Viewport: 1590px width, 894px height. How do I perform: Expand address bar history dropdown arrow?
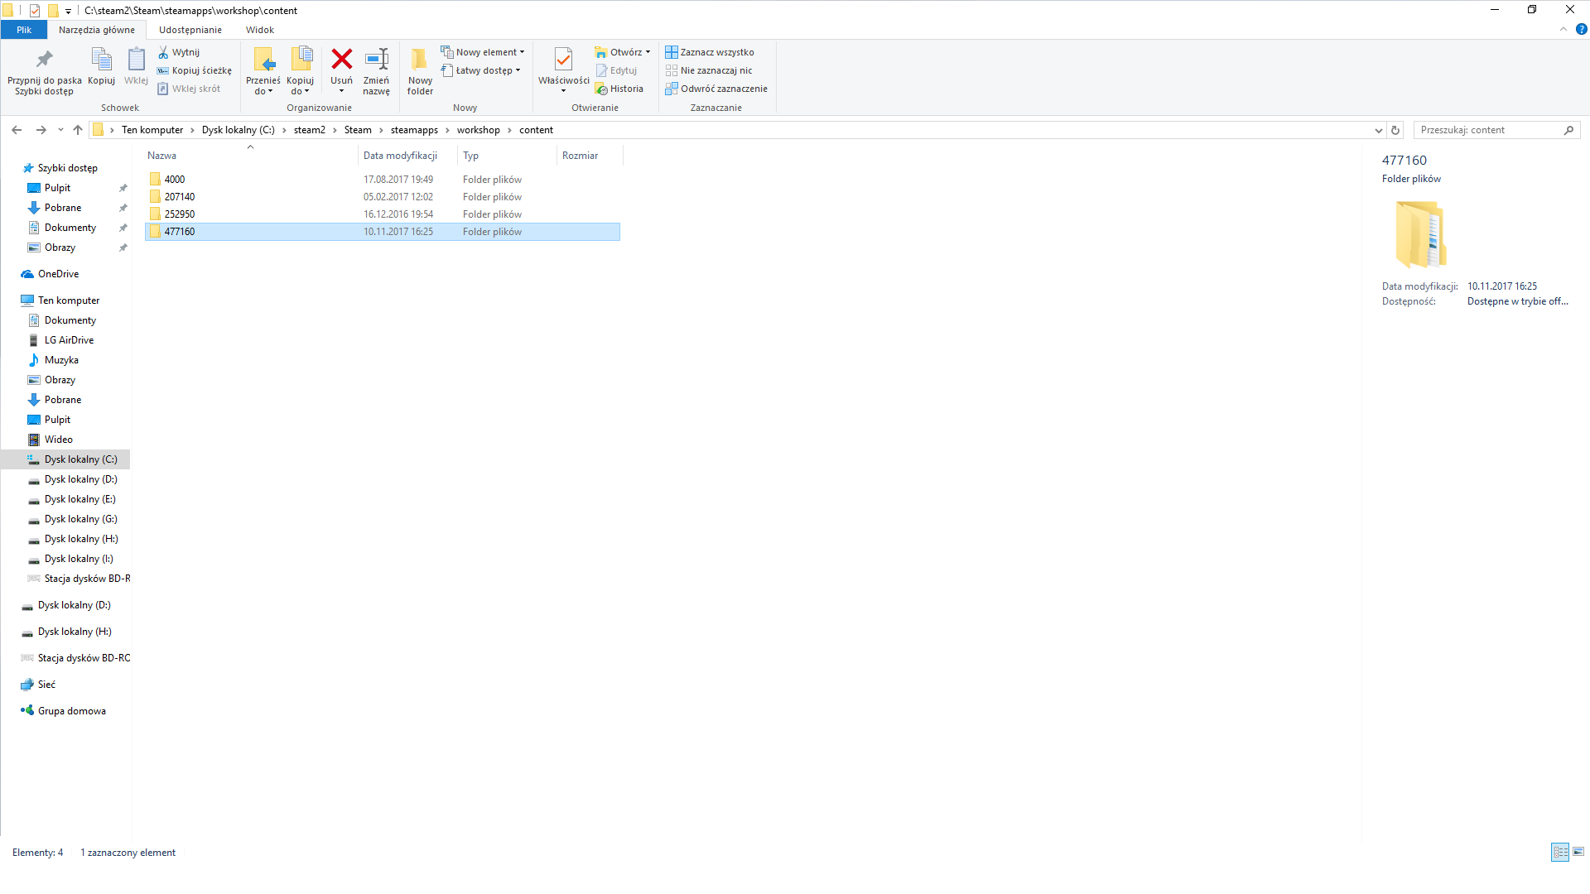(1378, 130)
